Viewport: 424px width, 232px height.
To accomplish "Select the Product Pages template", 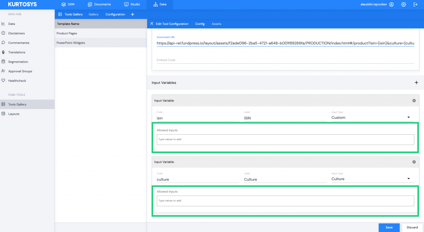I will click(x=67, y=33).
